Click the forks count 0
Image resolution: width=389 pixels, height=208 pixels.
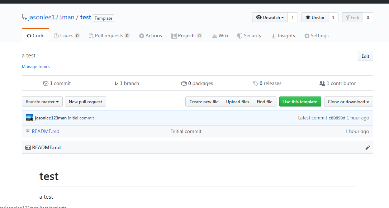[x=368, y=17]
